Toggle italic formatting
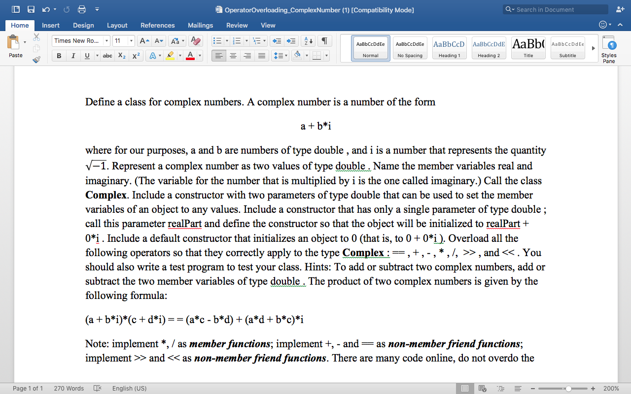Image resolution: width=631 pixels, height=394 pixels. pyautogui.click(x=72, y=56)
